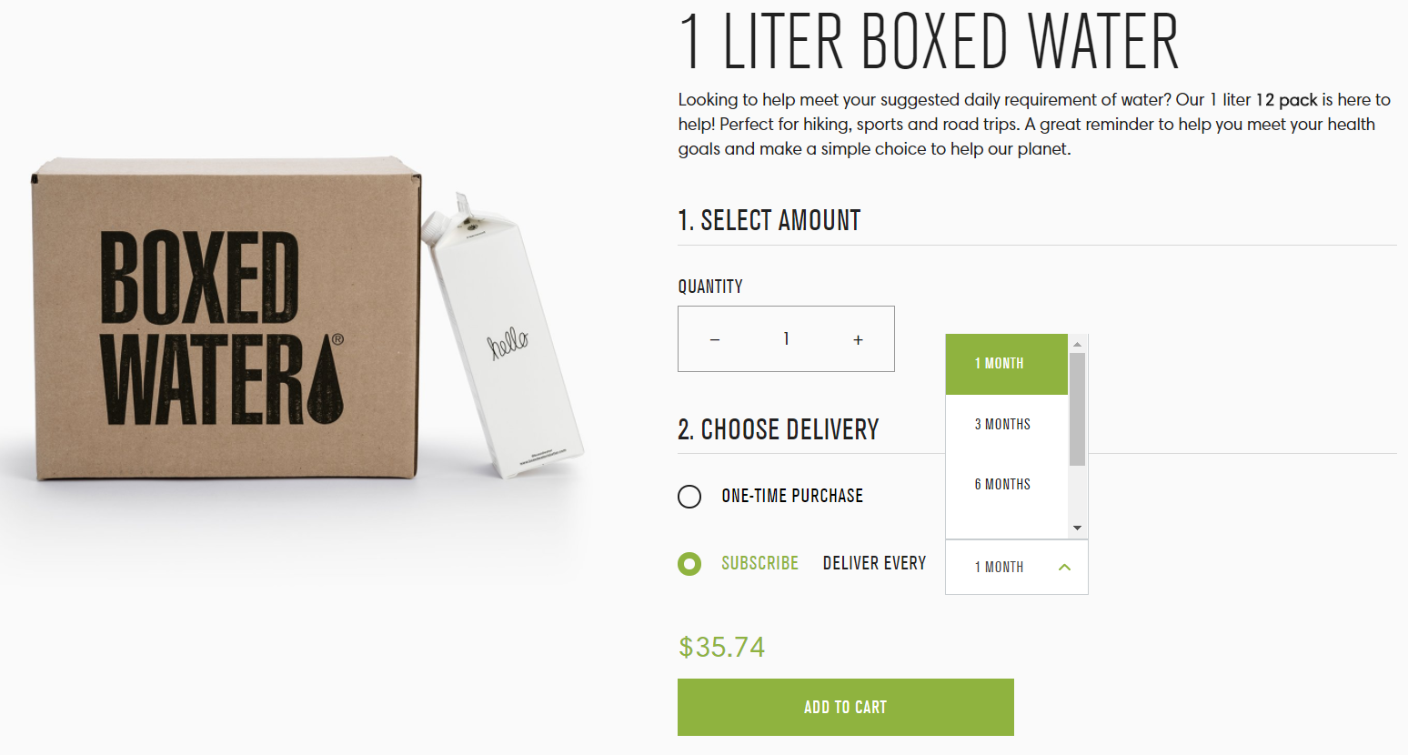Click the One-Time Purchase label text
The height and width of the screenshot is (755, 1408).
[x=792, y=496]
